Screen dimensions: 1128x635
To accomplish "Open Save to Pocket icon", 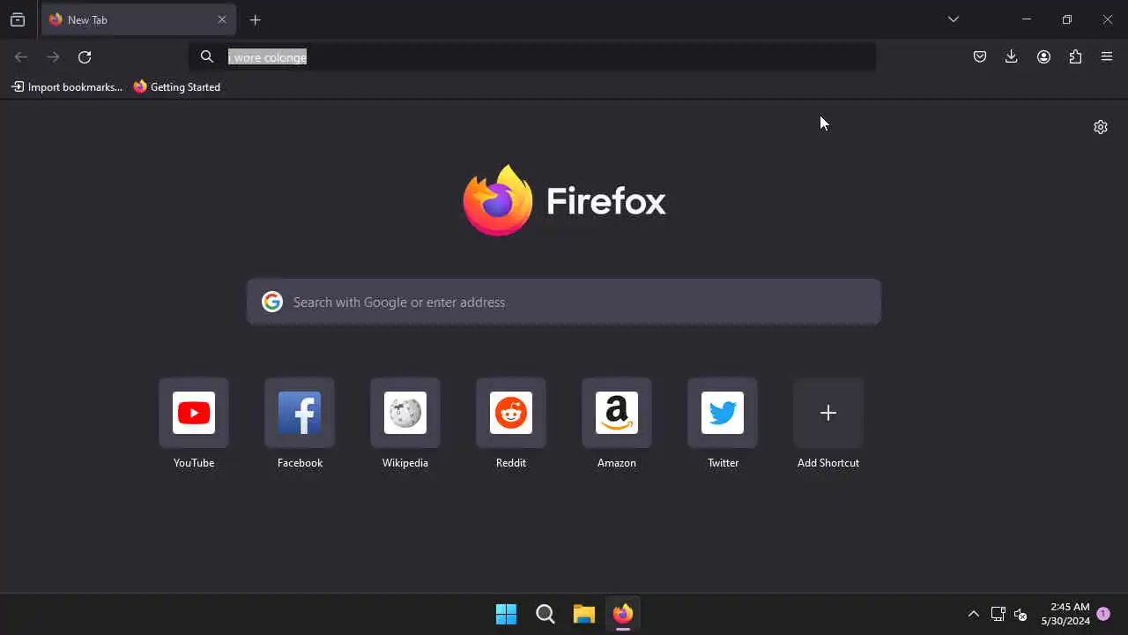I will pos(980,56).
